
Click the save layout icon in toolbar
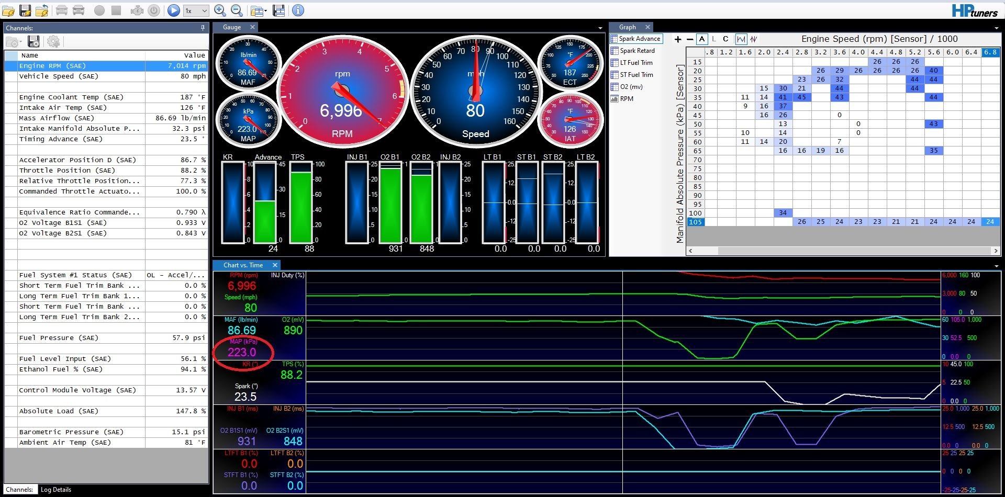point(279,10)
